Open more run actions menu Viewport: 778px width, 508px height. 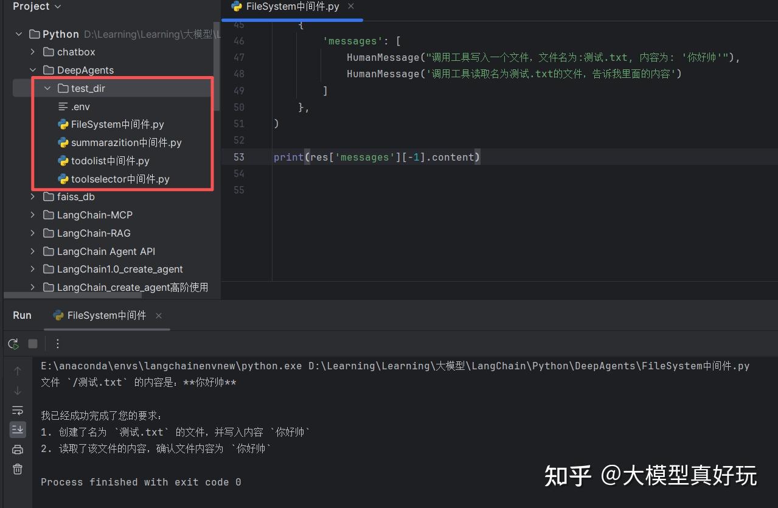pyautogui.click(x=57, y=344)
